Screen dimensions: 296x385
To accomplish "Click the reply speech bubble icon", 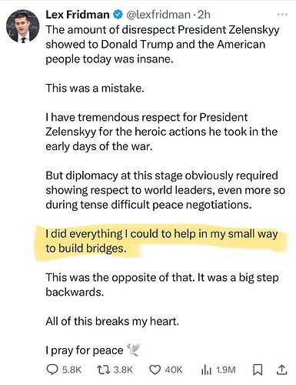I will (52, 370).
